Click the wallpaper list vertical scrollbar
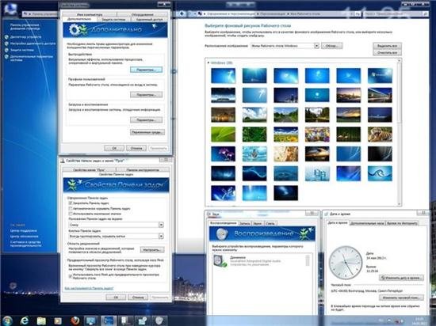 (x=400, y=132)
